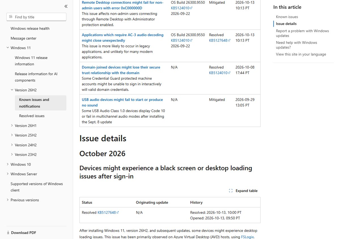The height and width of the screenshot is (239, 340).
Task: Collapse the Version 26H2 node
Action: (x=12, y=90)
